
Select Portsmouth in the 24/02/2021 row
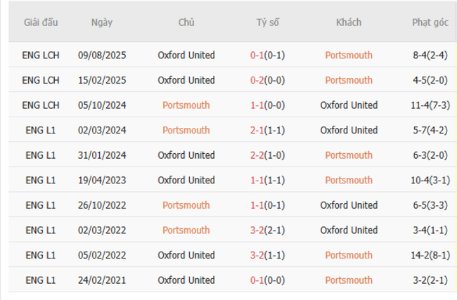[349, 280]
